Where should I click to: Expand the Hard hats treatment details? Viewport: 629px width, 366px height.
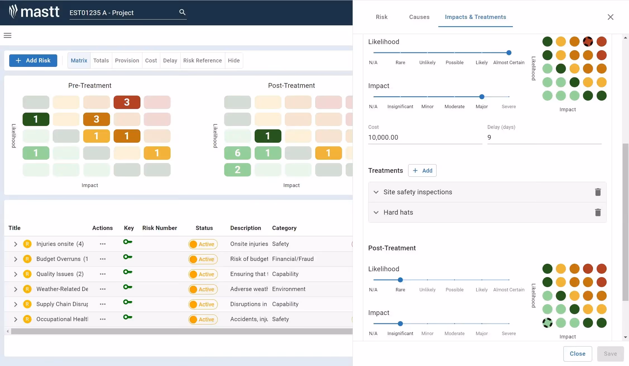click(376, 212)
